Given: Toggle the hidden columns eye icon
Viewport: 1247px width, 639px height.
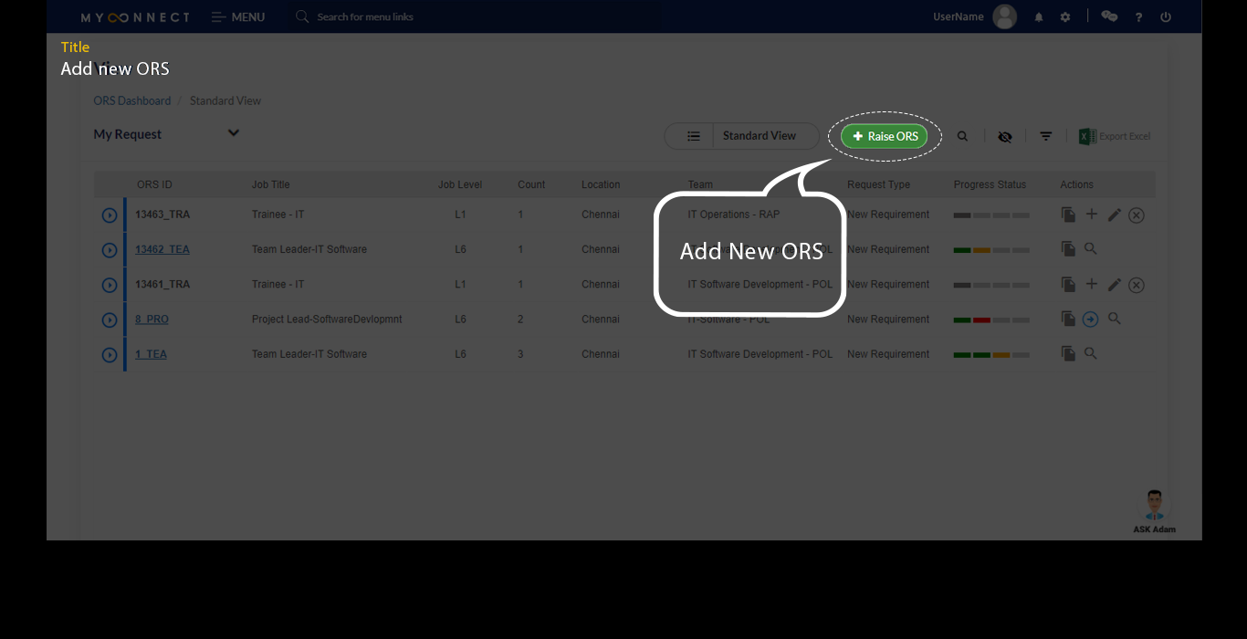Looking at the screenshot, I should pos(1005,136).
